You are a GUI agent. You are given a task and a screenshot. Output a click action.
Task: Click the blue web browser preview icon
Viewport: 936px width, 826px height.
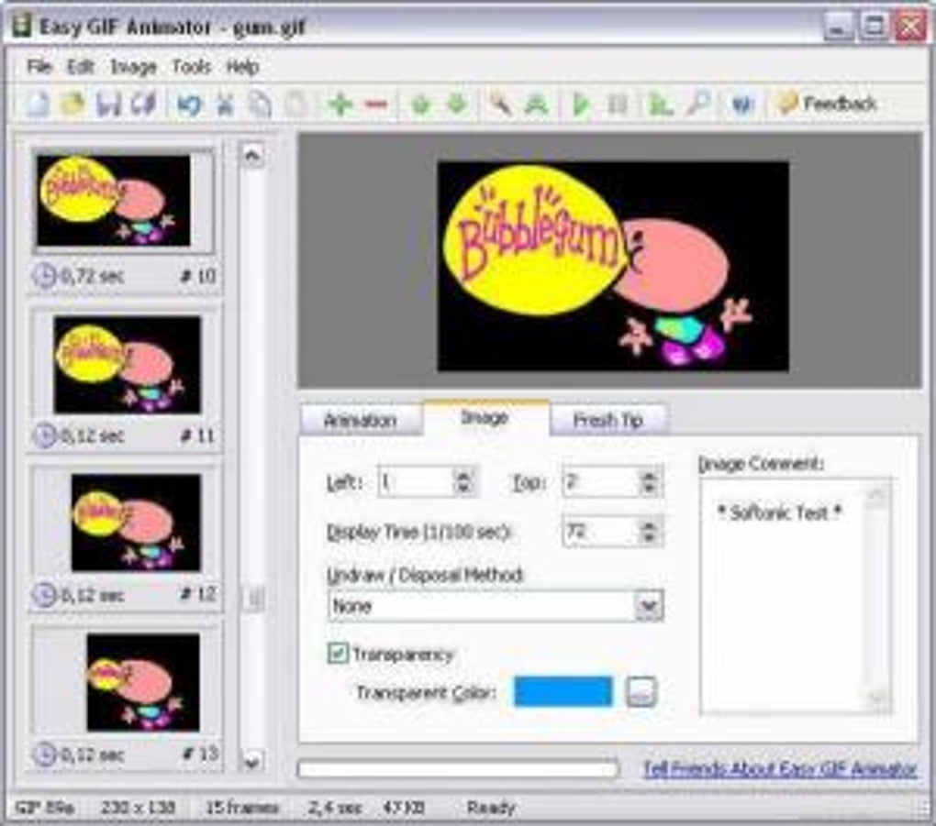[741, 105]
